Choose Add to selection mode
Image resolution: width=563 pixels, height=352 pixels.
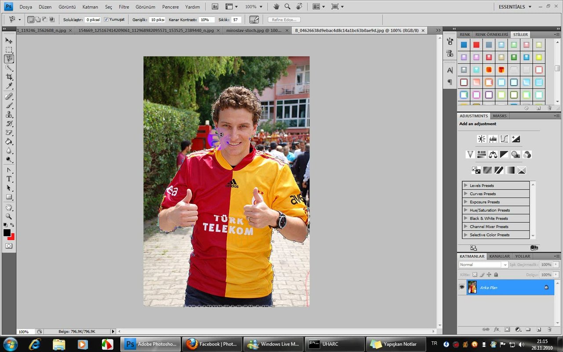(38, 19)
